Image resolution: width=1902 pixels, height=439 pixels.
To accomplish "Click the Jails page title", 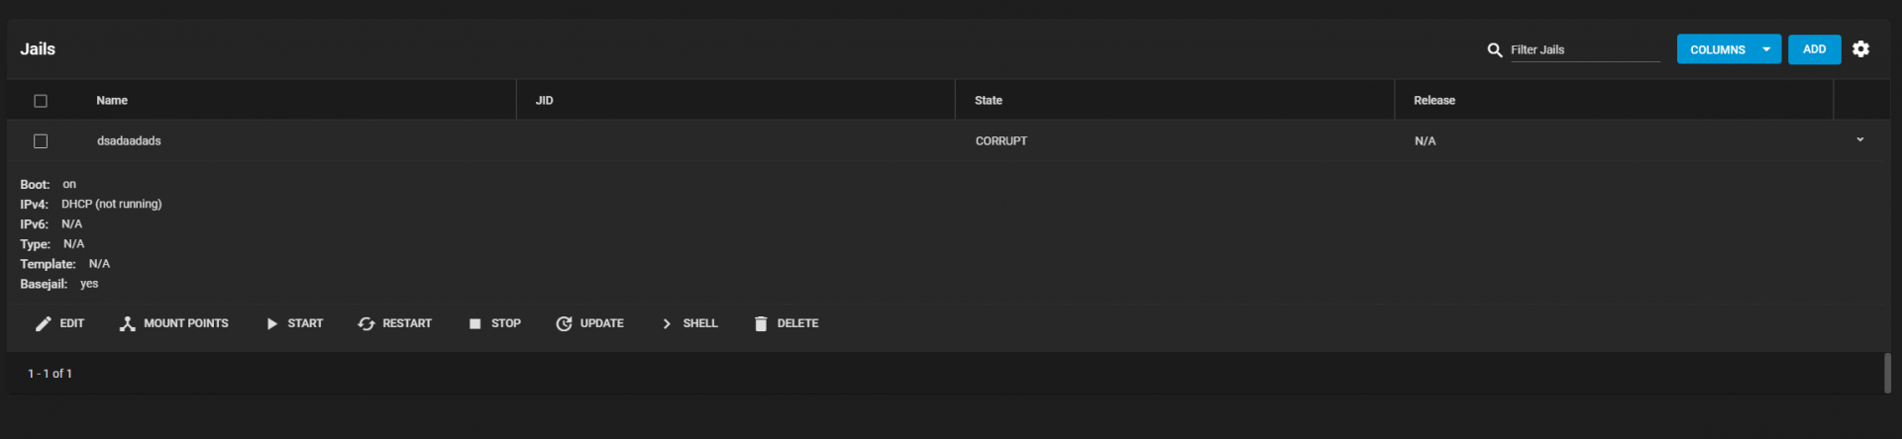I will click(38, 49).
